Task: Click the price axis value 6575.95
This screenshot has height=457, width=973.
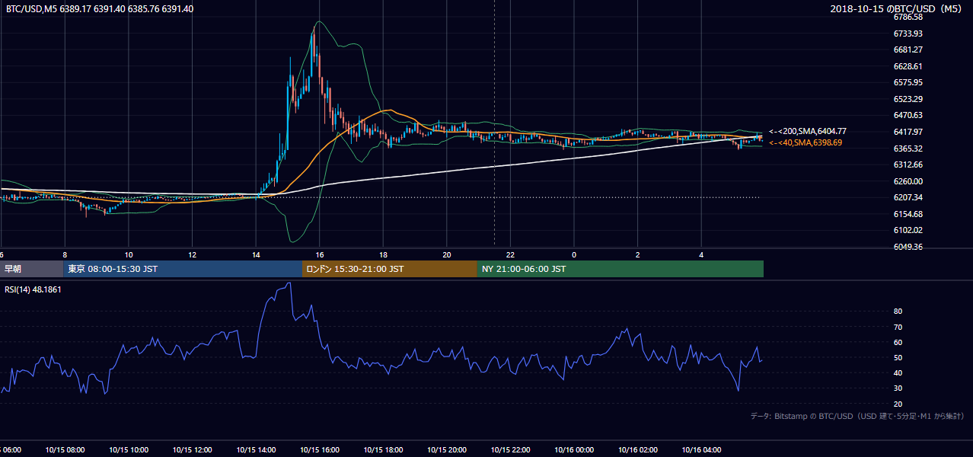Action: 908,82
